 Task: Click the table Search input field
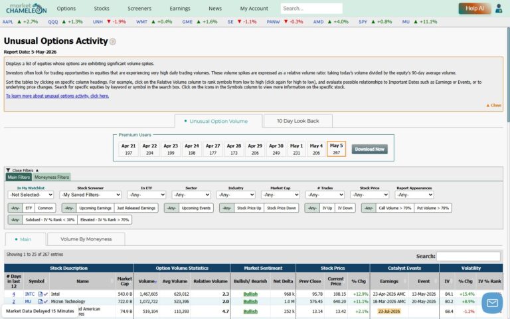[468, 256]
